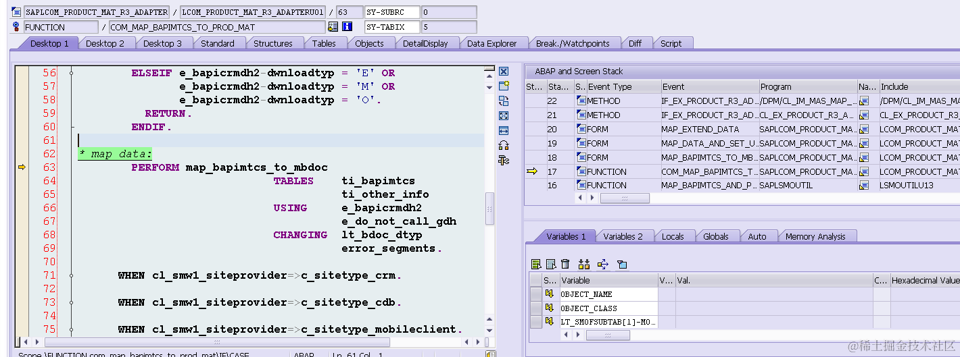Open the Diff tab
The image size is (960, 357).
[x=635, y=43]
